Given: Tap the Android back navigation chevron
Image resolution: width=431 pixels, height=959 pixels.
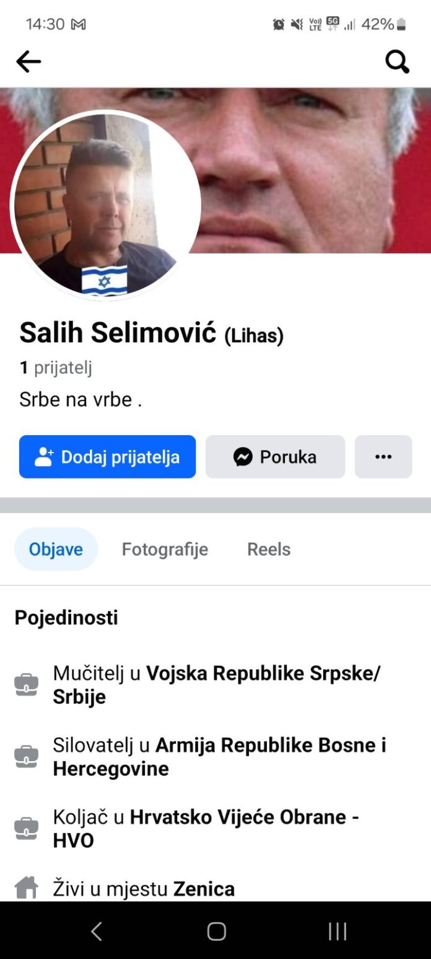Looking at the screenshot, I should [96, 931].
